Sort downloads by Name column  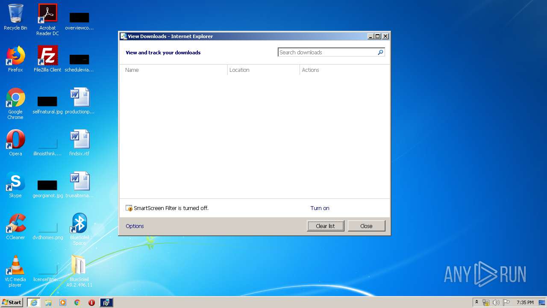[174, 70]
